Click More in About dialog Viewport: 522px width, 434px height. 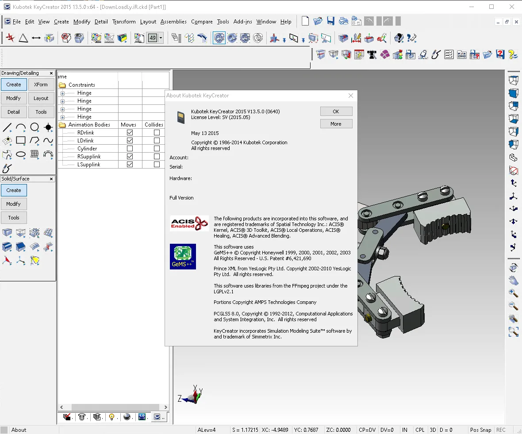click(336, 124)
